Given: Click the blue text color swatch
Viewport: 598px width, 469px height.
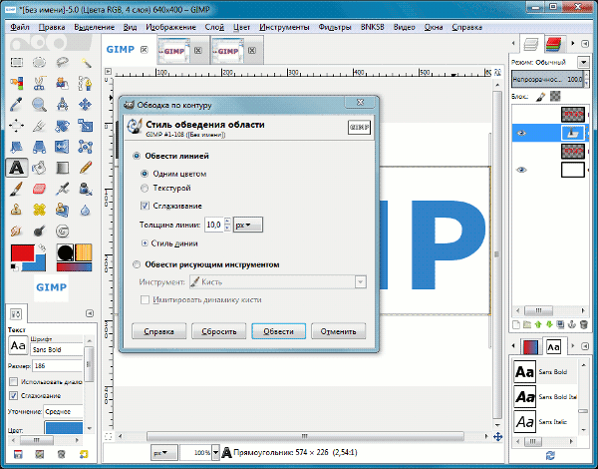Looking at the screenshot, I should pyautogui.click(x=64, y=428).
